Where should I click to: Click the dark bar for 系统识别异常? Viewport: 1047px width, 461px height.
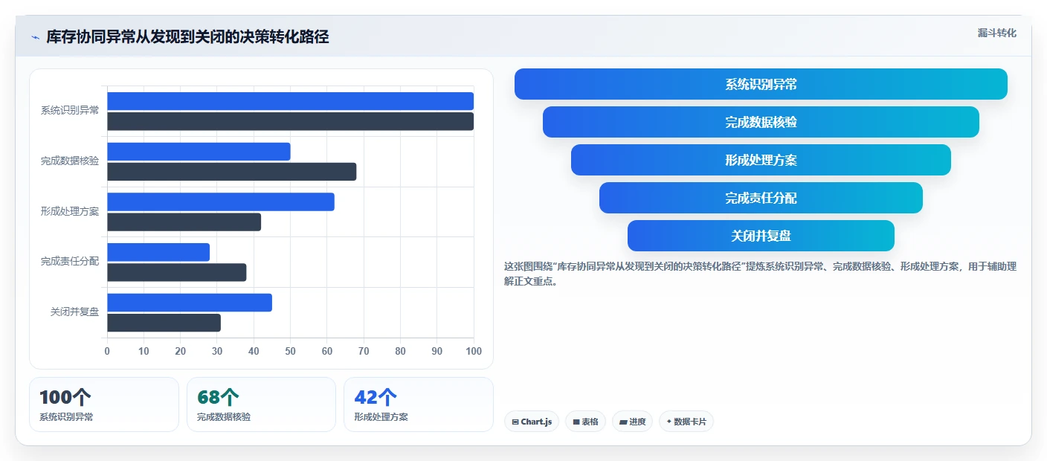pos(290,121)
